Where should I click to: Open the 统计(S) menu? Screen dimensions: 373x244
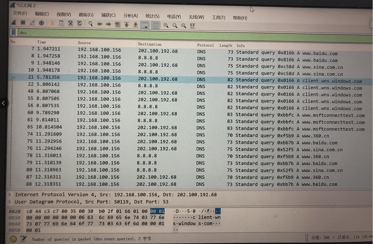click(152, 16)
